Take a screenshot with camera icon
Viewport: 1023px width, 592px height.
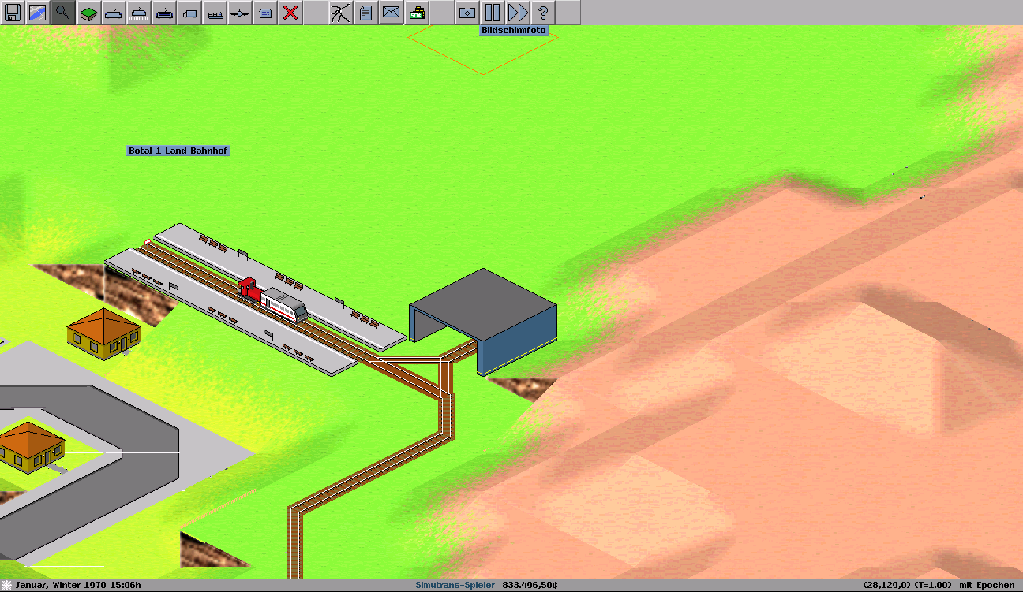coord(467,13)
